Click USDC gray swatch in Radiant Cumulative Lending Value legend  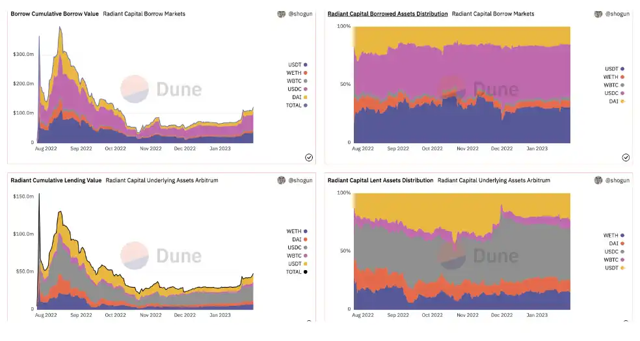point(305,248)
